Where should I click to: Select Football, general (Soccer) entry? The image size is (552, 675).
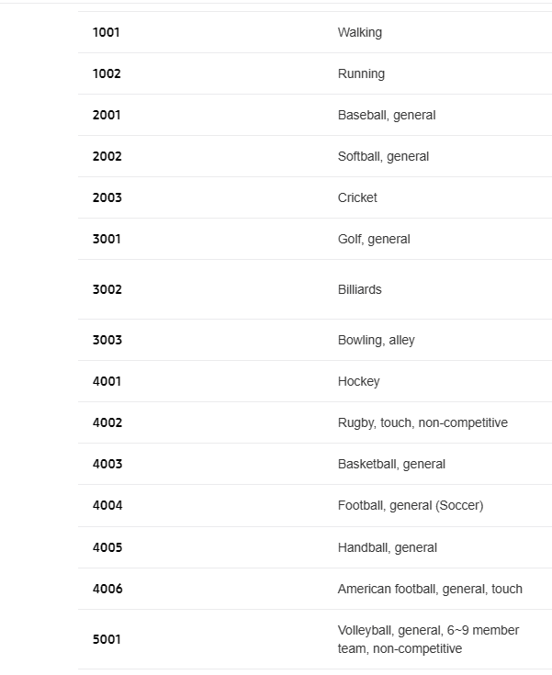click(x=411, y=505)
